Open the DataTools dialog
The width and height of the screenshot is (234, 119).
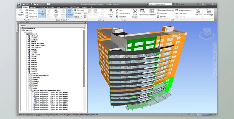pyautogui.click(x=198, y=13)
